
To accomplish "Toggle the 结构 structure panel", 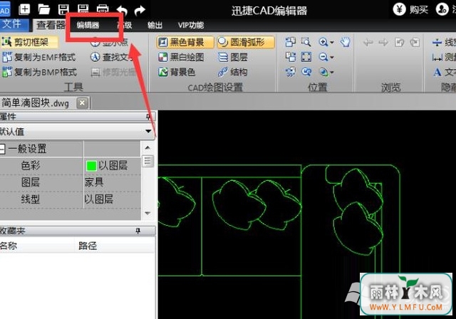I will (233, 72).
